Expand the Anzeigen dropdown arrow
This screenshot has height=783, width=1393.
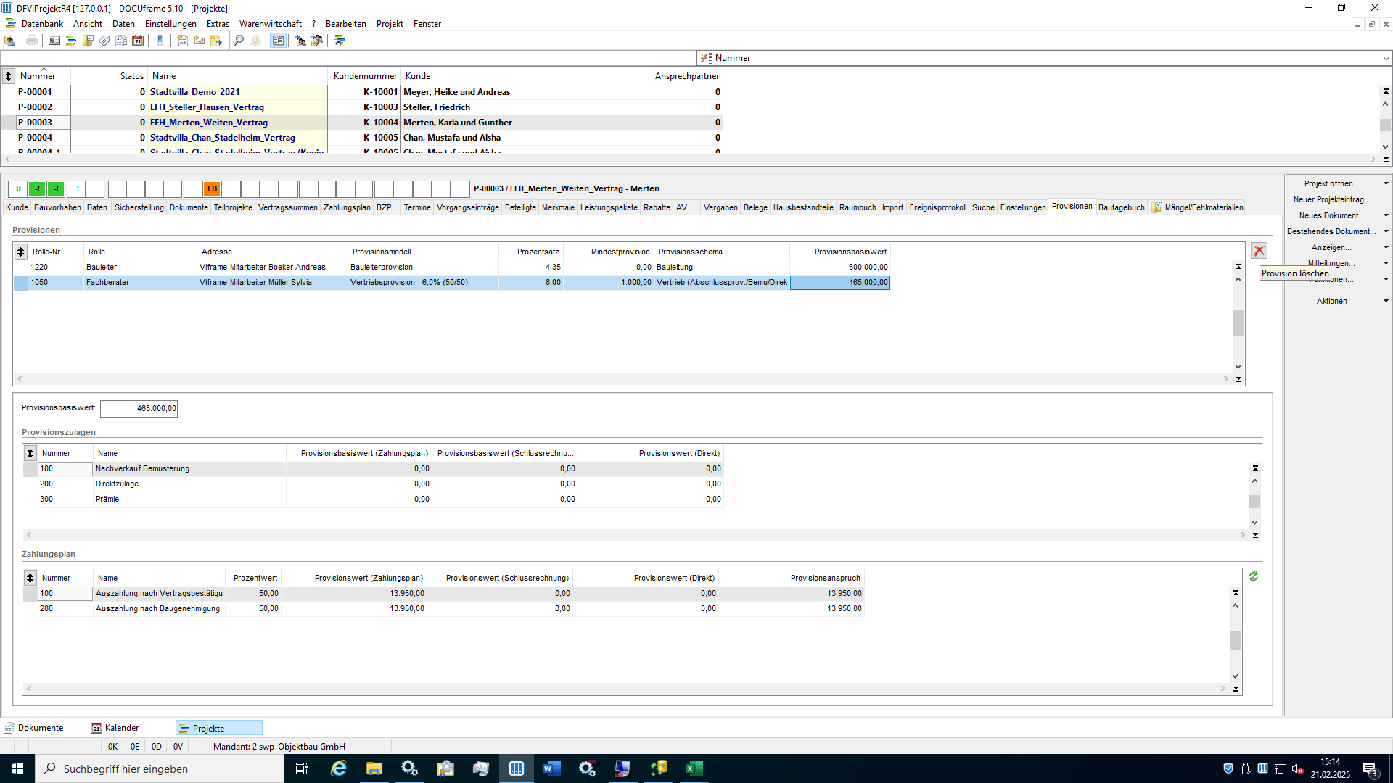[x=1386, y=247]
